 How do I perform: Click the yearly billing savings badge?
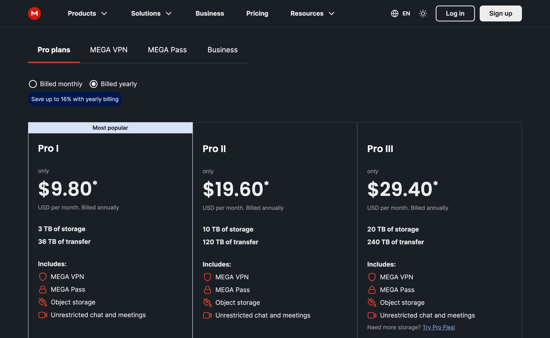(x=75, y=99)
